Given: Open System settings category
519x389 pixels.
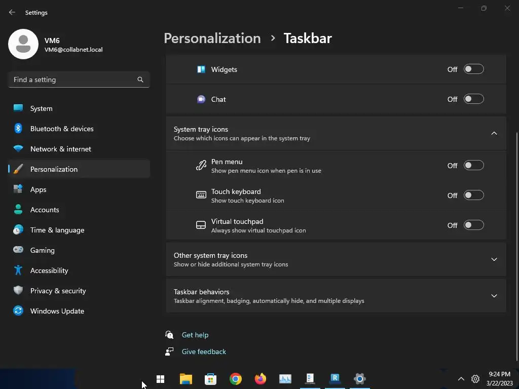Looking at the screenshot, I should click(x=79, y=108).
